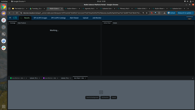The image size is (195, 110).
Task: Close the dp2.Object - data table tab
Action: 85,78
